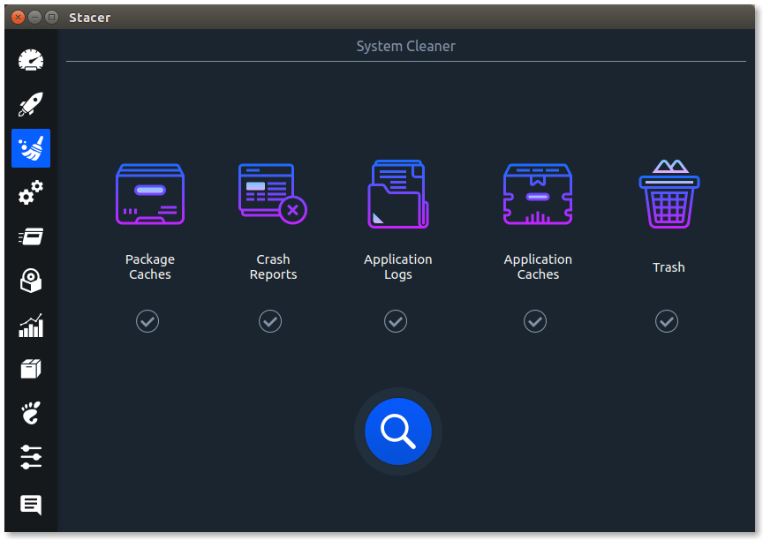
Task: Click the blue magnifier scan button
Action: click(397, 431)
